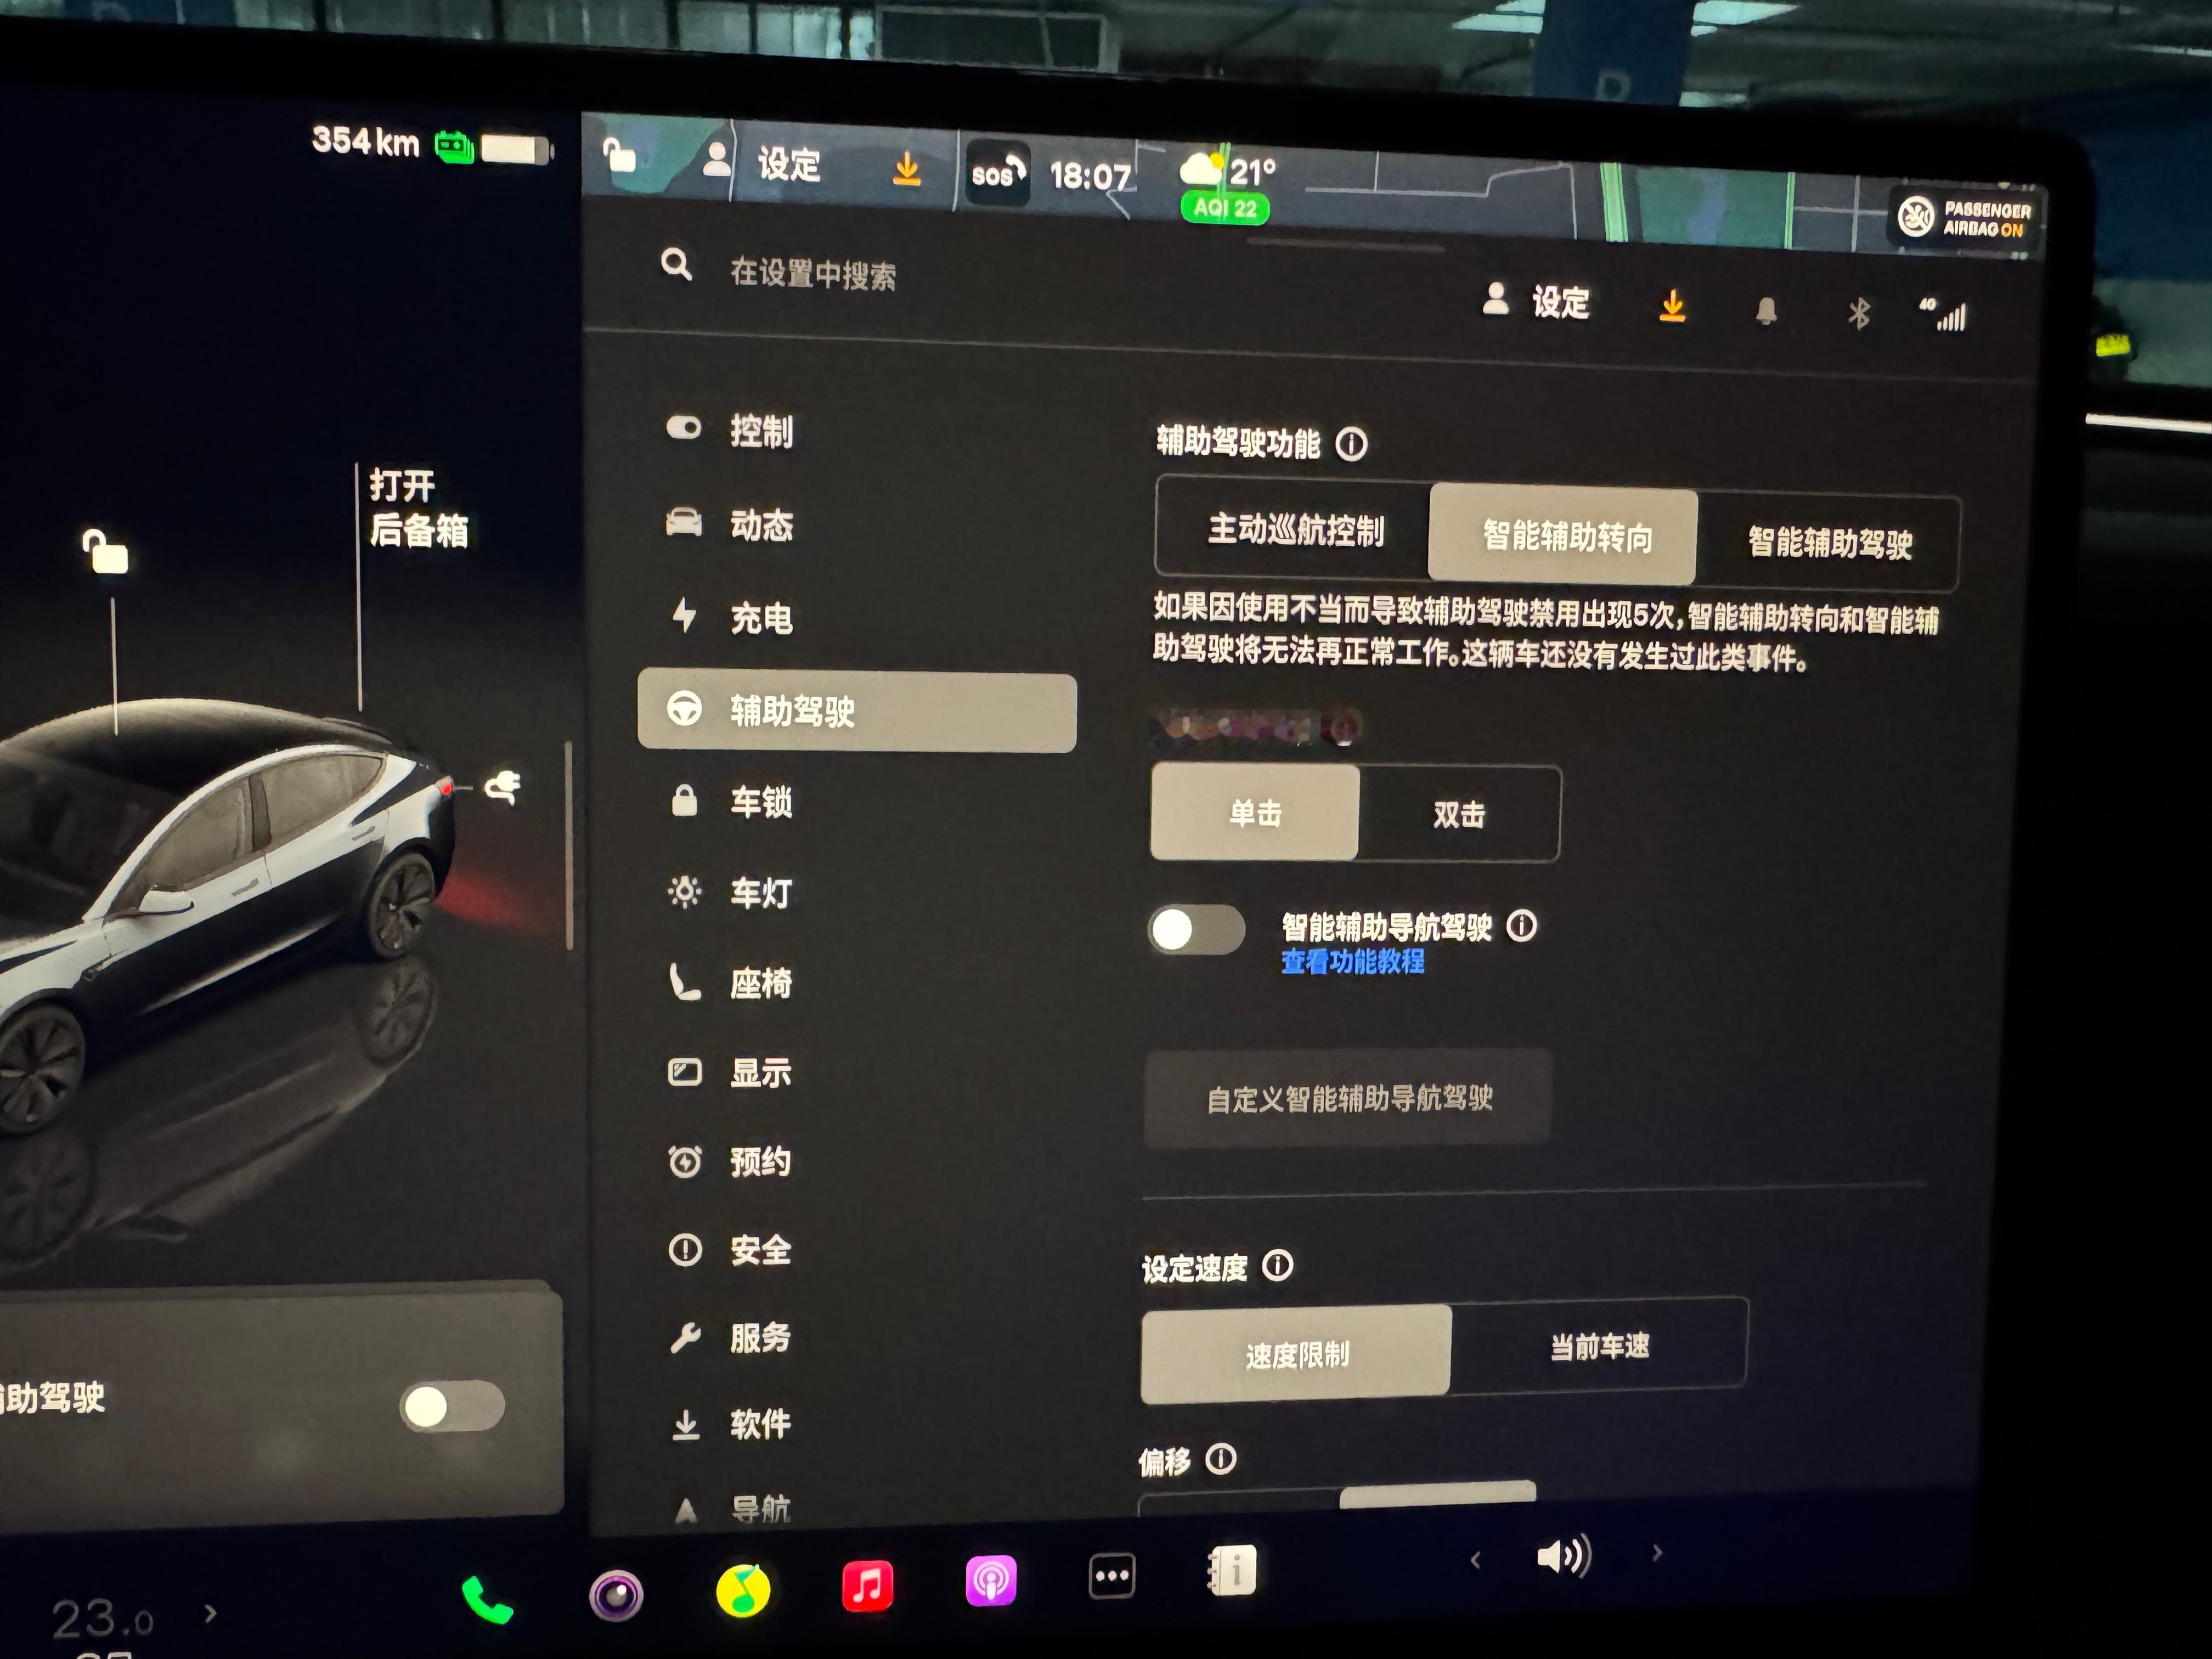2212x1659 pixels.
Task: Open the three-dots app launcher
Action: tap(1111, 1577)
